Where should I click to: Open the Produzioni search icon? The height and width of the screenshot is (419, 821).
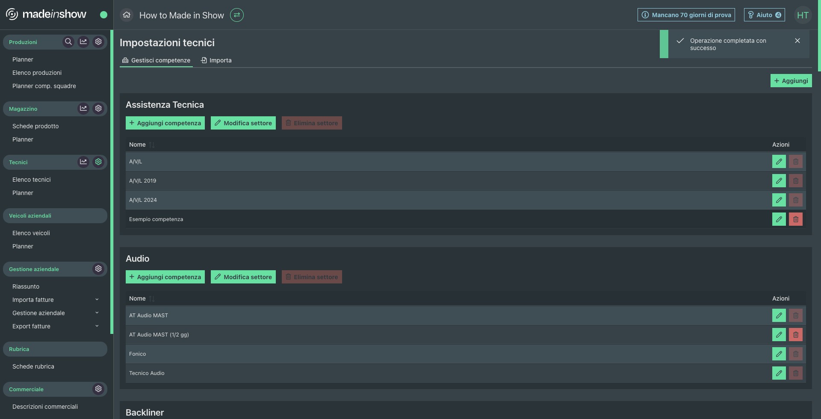pyautogui.click(x=68, y=42)
